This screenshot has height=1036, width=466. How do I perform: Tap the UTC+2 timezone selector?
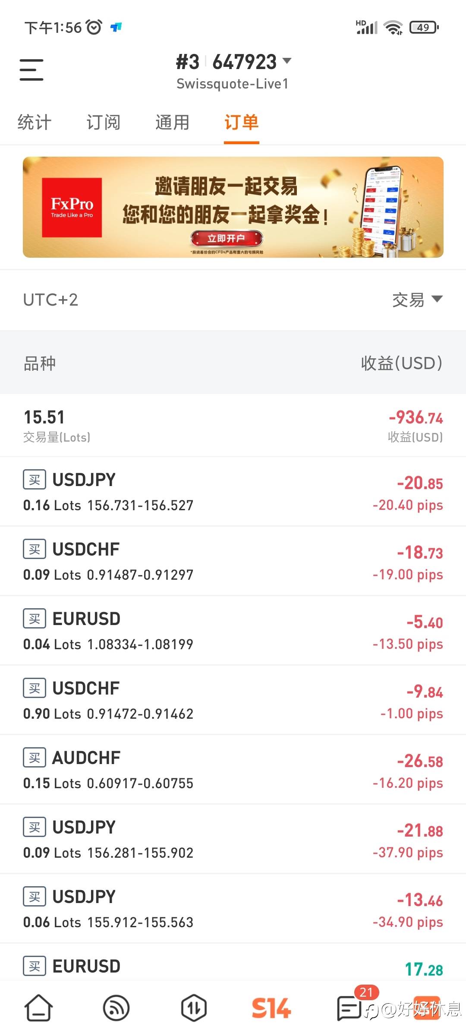tap(50, 300)
